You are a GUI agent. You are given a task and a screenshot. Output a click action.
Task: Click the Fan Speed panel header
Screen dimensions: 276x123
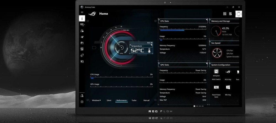[224, 43]
